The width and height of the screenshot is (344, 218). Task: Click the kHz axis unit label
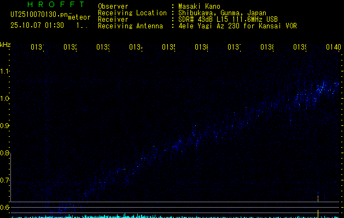(x=5, y=44)
